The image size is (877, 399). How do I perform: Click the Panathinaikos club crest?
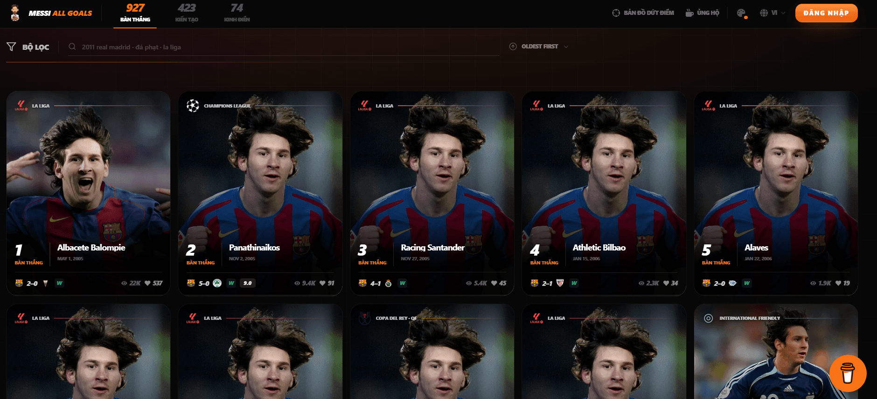point(217,283)
